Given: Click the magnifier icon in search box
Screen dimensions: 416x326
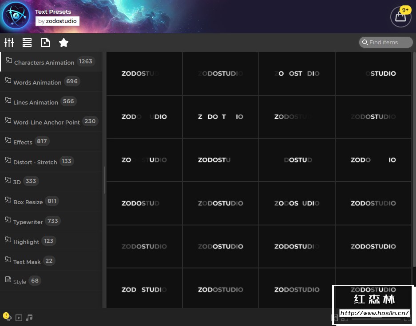Looking at the screenshot, I should 365,42.
